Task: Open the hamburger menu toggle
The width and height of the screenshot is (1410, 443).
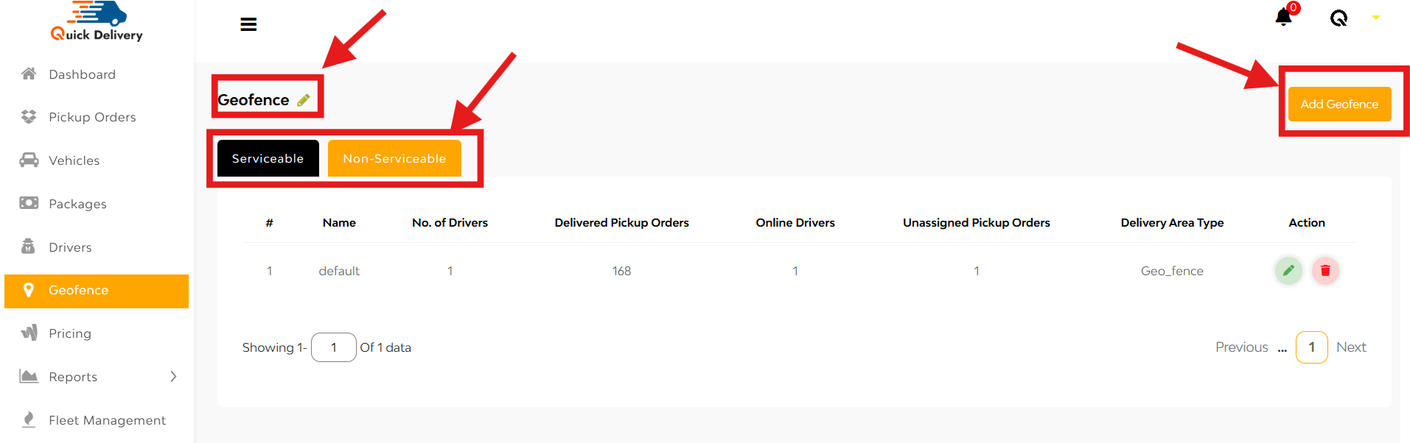Action: tap(248, 24)
